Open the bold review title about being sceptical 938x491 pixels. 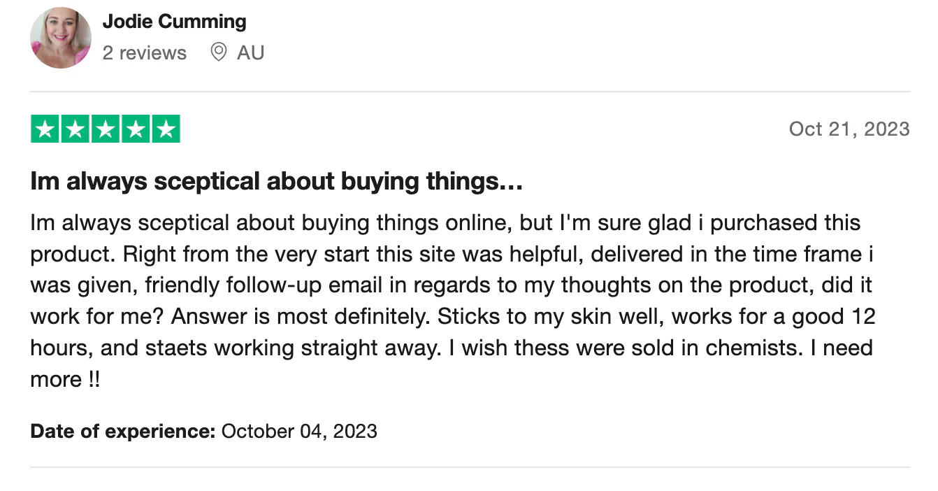tap(277, 182)
